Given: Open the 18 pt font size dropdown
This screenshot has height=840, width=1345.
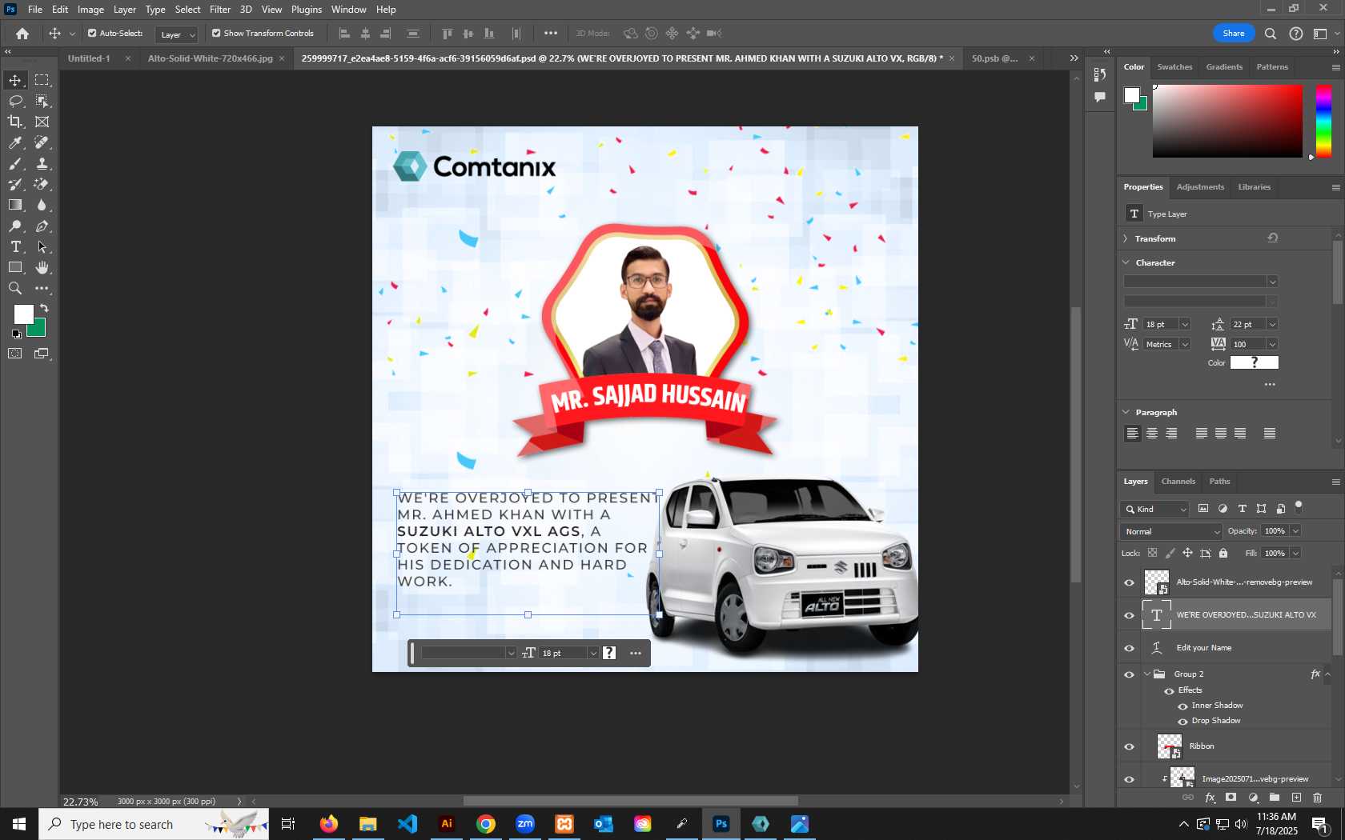Looking at the screenshot, I should 1185,324.
